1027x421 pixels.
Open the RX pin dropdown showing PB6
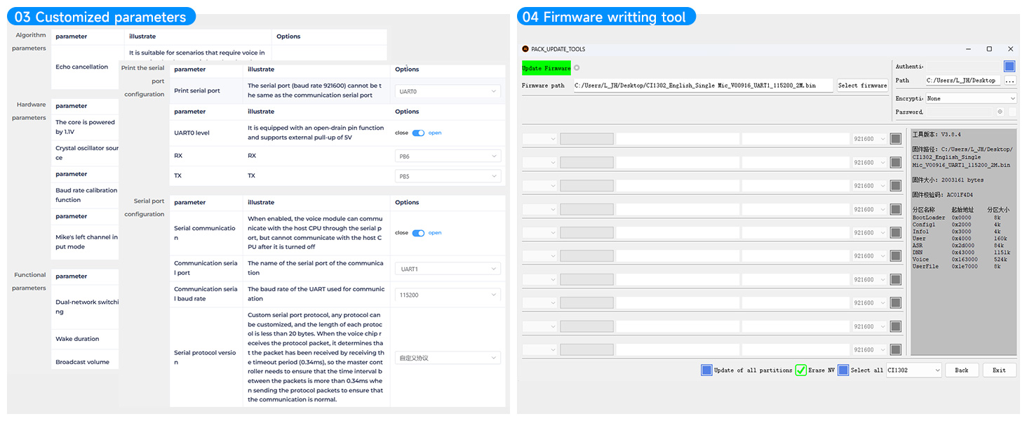(448, 155)
